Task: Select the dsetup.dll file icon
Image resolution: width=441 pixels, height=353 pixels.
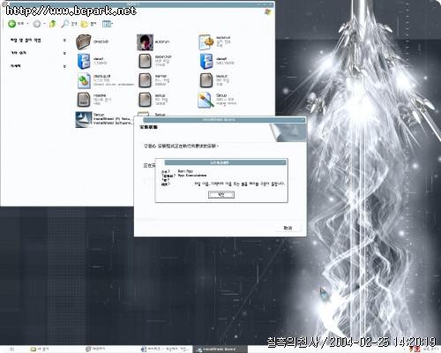Action: (x=84, y=80)
